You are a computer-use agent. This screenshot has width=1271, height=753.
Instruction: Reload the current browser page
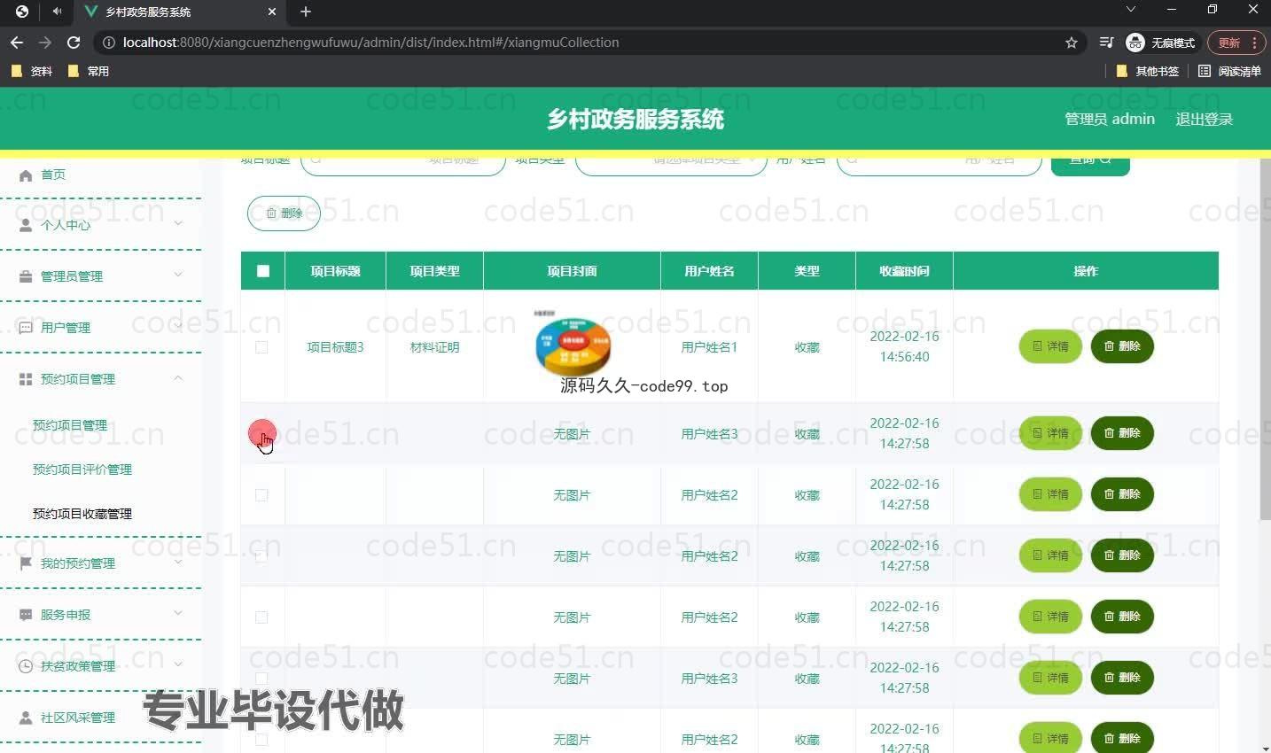pyautogui.click(x=74, y=43)
